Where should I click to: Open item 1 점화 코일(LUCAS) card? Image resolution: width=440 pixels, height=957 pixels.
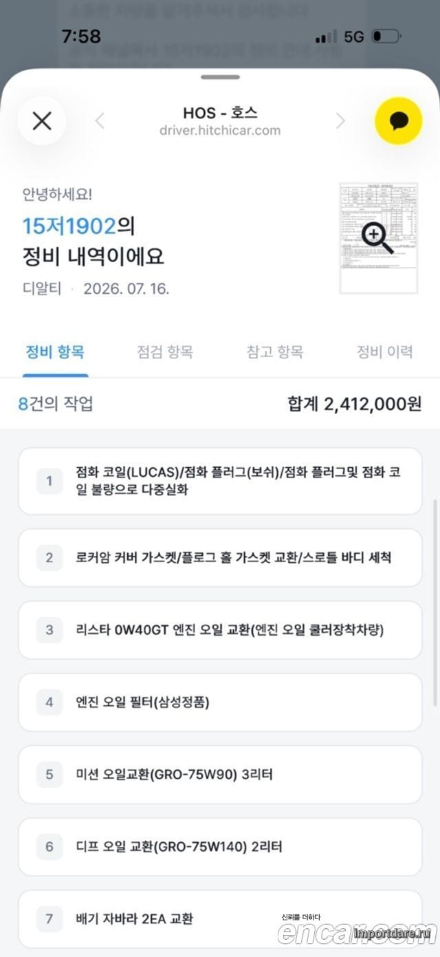pos(220,481)
